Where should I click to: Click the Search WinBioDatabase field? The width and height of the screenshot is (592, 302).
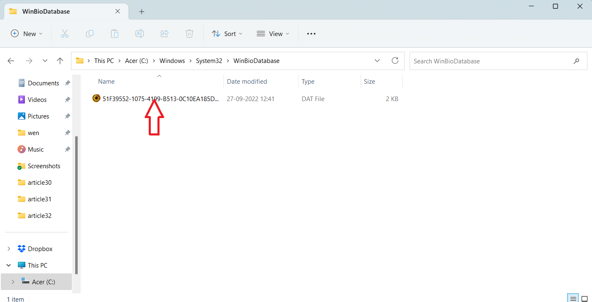pyautogui.click(x=490, y=61)
